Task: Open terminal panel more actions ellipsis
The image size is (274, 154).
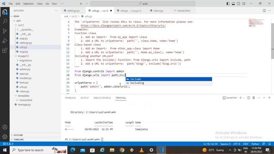Action: coord(259,98)
